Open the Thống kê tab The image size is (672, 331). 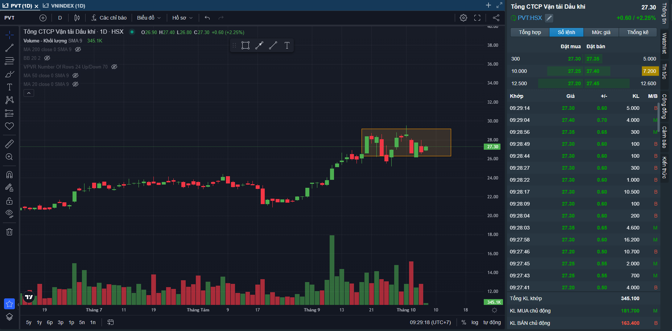click(x=638, y=32)
